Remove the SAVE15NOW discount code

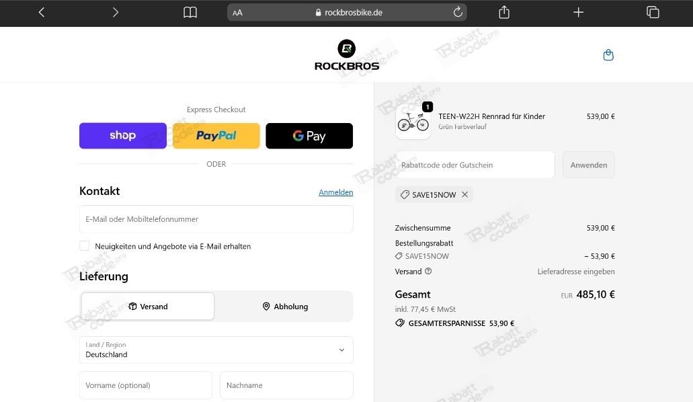pyautogui.click(x=464, y=194)
